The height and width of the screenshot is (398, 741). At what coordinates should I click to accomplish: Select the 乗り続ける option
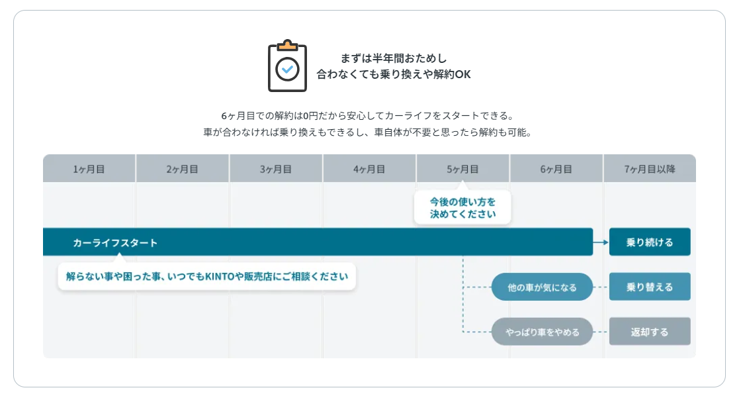point(650,242)
